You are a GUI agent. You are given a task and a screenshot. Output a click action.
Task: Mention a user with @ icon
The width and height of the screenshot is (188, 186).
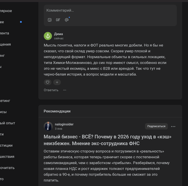pyautogui.click(x=67, y=20)
